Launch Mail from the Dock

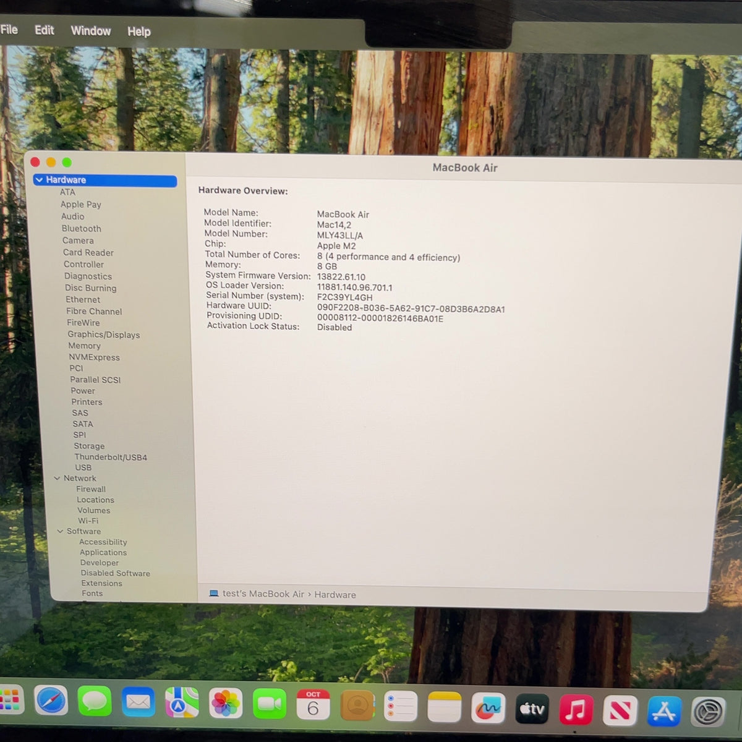click(x=139, y=703)
